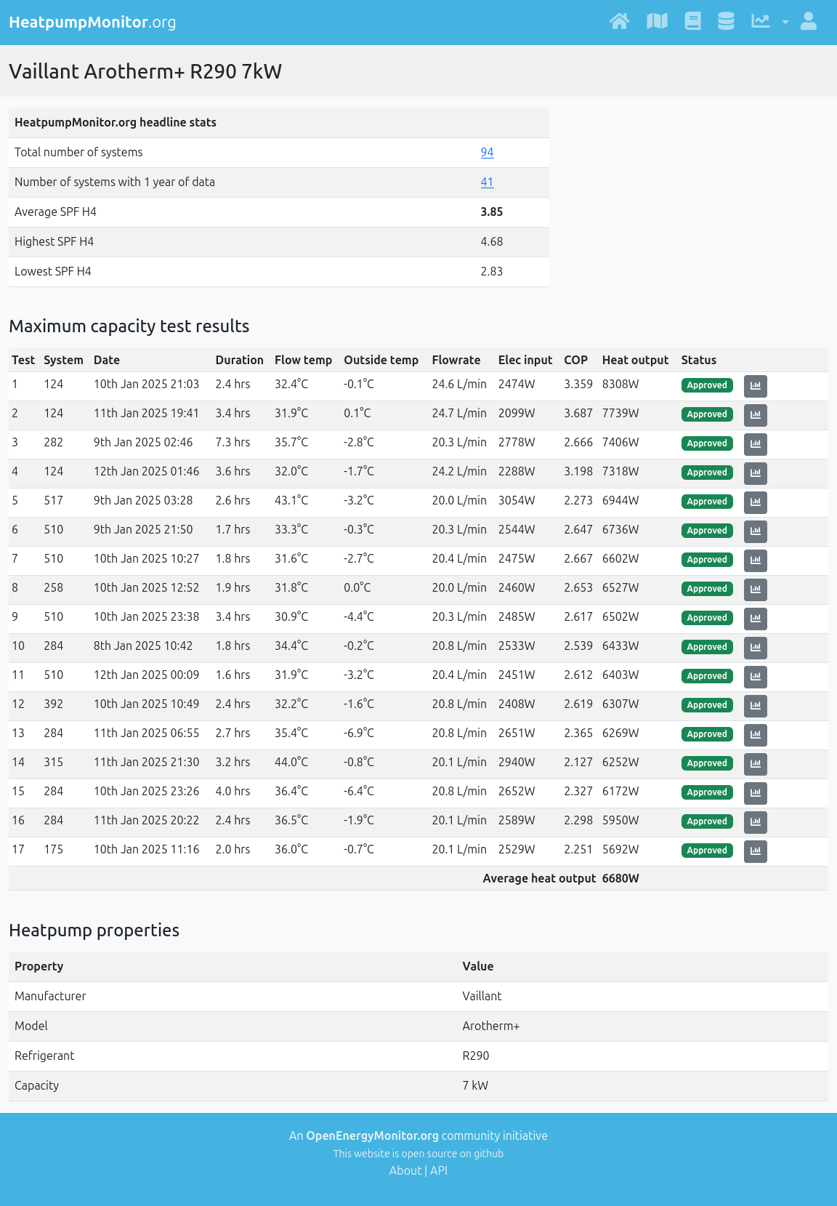Open chart button for test 17

[755, 851]
